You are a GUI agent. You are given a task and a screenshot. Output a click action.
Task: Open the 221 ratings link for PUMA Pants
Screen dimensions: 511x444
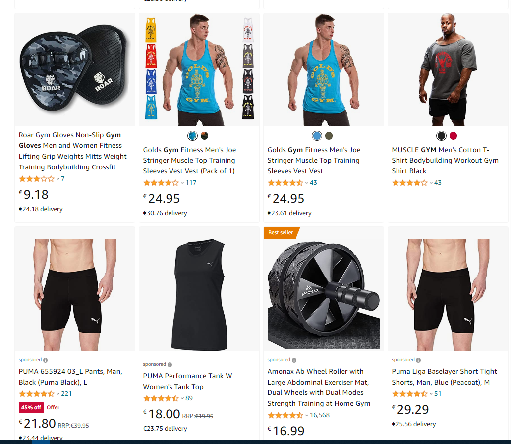pyautogui.click(x=66, y=394)
